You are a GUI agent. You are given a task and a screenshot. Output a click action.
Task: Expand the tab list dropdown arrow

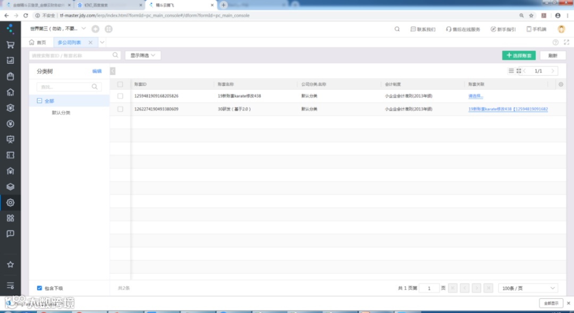point(102,42)
